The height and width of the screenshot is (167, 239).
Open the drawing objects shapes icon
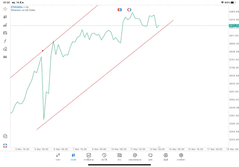5,49
